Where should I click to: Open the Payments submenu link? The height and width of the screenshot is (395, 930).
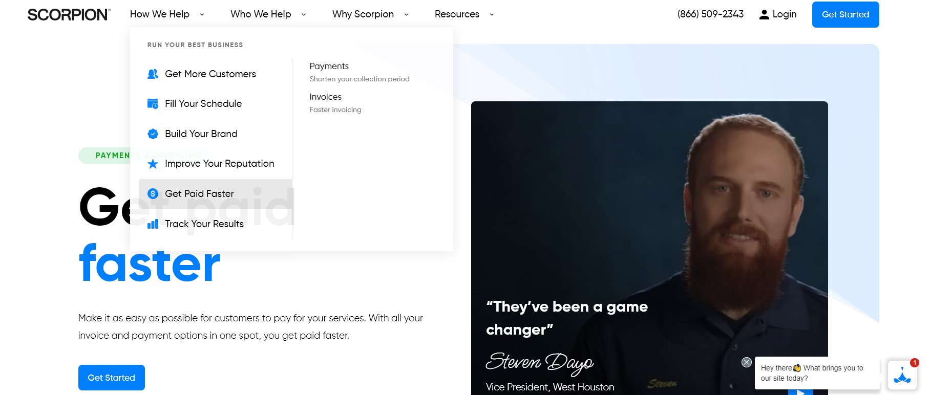pos(329,66)
